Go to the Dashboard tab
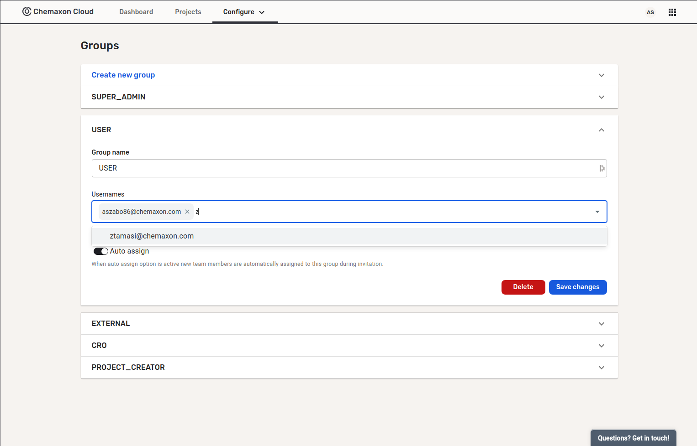The height and width of the screenshot is (446, 697). point(136,12)
